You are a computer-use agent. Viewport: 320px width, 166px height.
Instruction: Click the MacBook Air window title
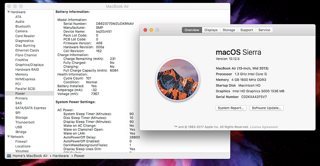click(117, 6)
